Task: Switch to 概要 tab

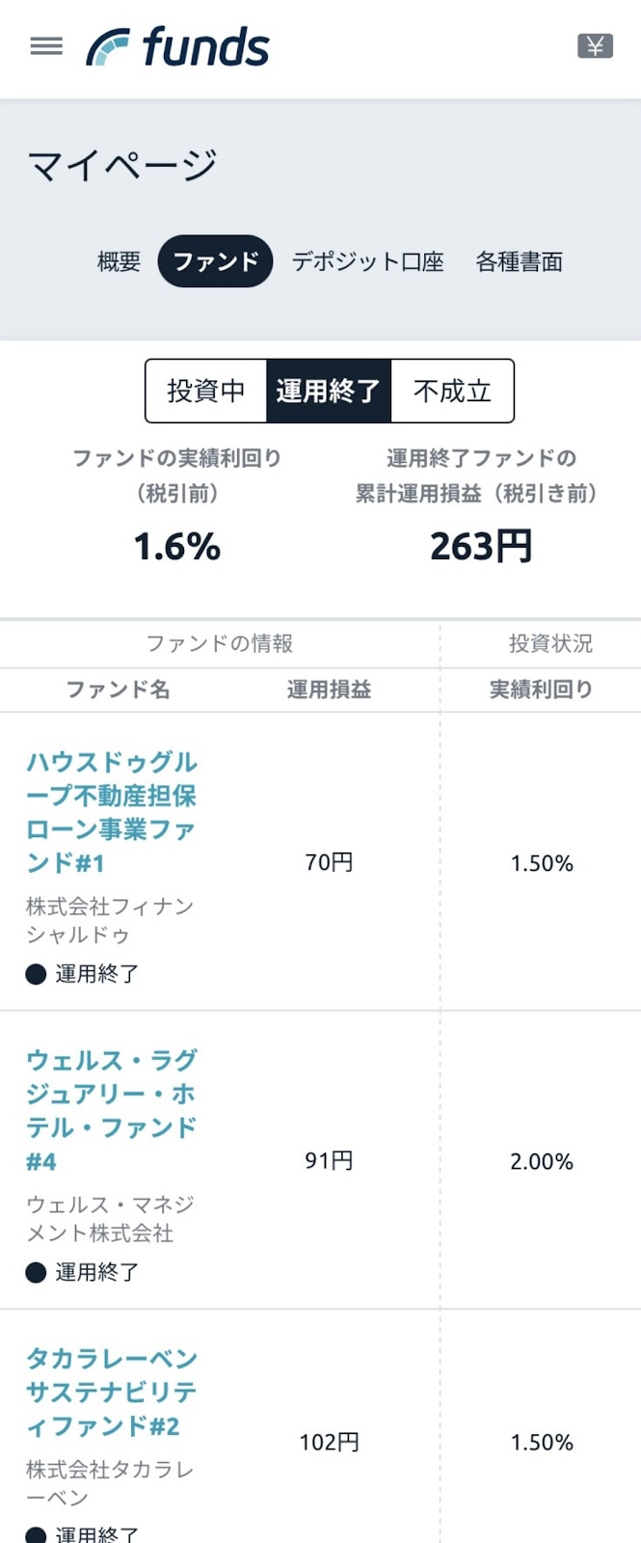Action: tap(119, 261)
